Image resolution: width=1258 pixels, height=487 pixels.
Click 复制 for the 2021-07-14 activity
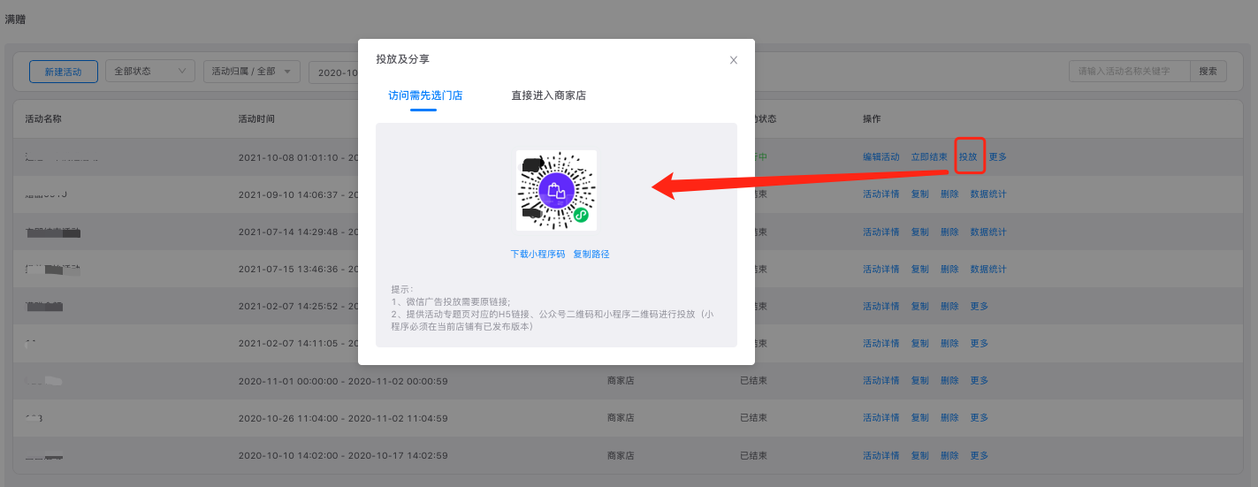click(920, 232)
